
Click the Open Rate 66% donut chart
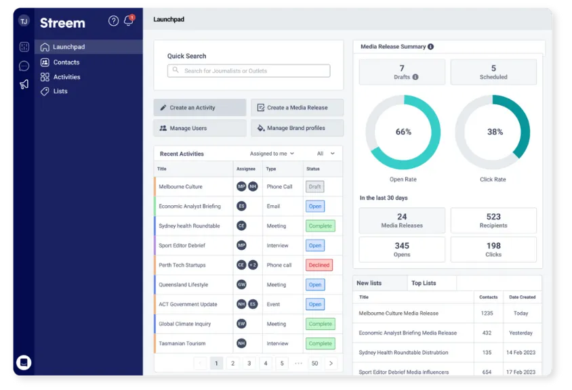(x=403, y=132)
